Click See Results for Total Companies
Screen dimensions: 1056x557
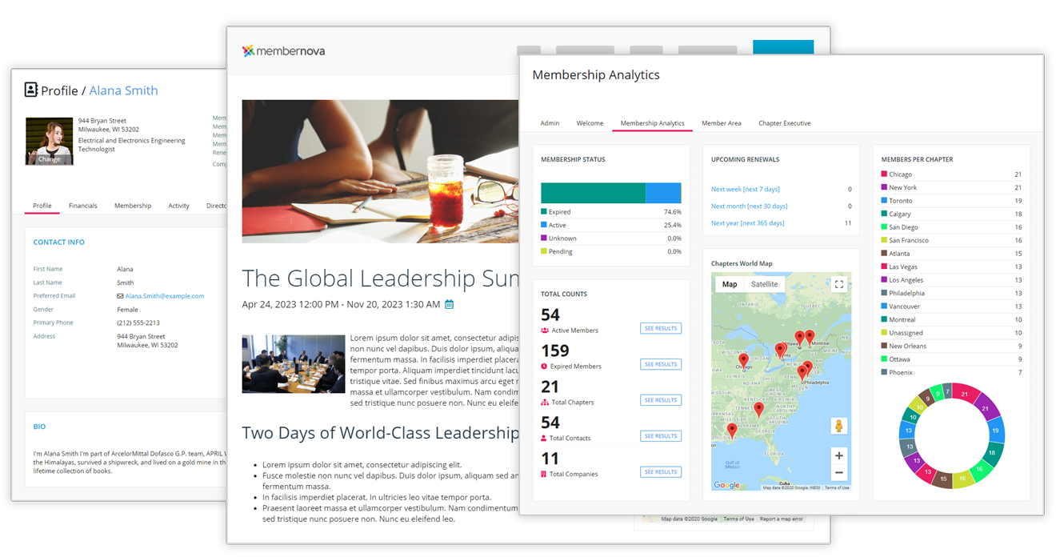point(661,472)
